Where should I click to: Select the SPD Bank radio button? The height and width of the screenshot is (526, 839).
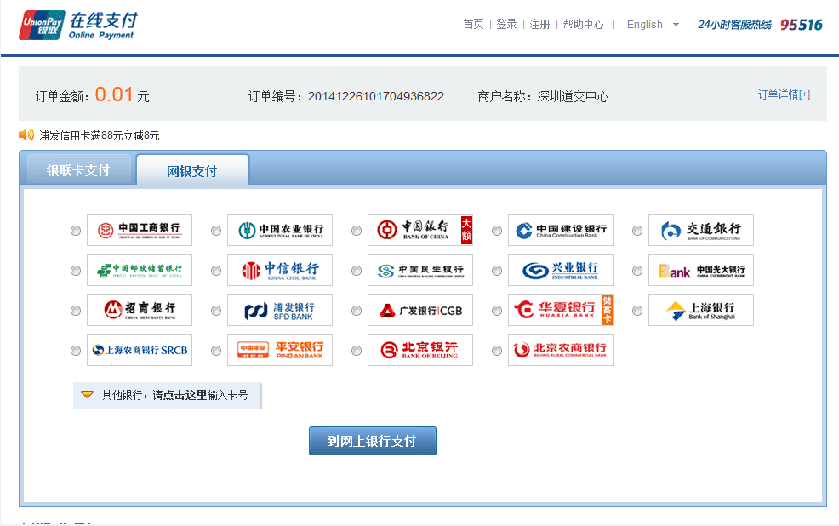[216, 311]
